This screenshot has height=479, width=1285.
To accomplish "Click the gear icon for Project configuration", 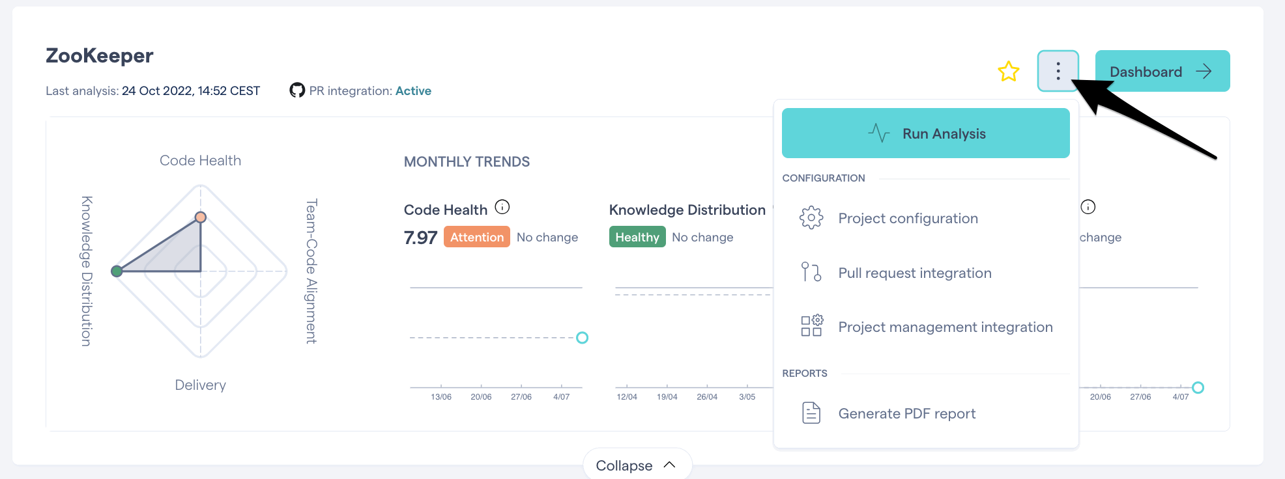I will [x=811, y=217].
